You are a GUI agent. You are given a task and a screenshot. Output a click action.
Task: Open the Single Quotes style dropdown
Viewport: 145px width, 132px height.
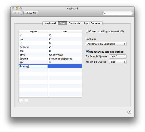tap(118, 62)
